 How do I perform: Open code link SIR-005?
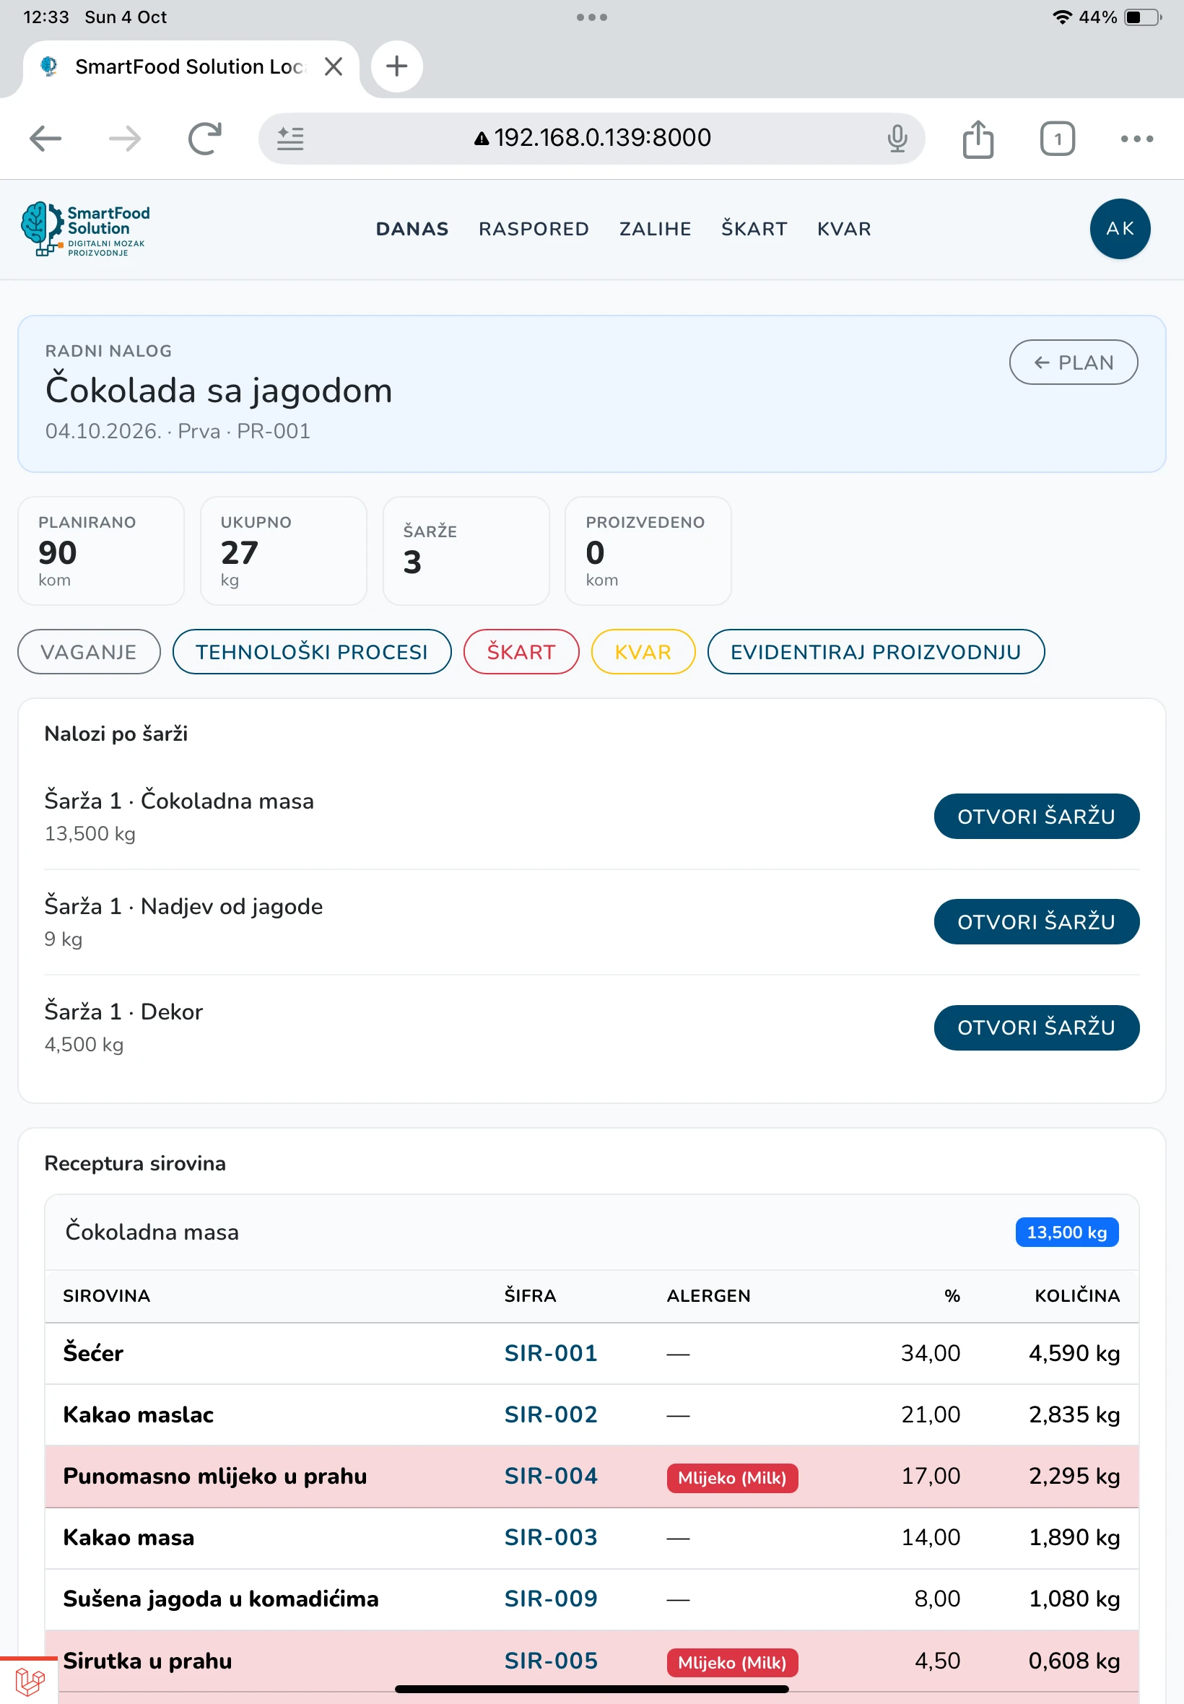(x=551, y=1661)
